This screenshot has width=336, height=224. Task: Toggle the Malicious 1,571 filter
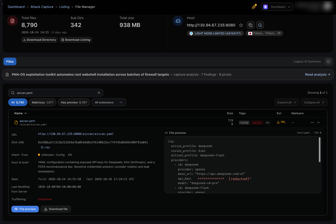[43, 102]
